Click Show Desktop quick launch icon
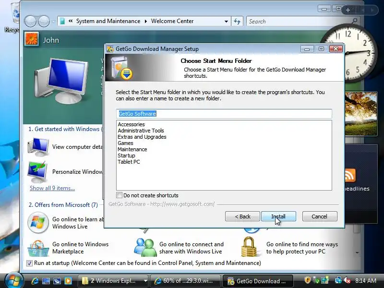Screen dimensions: 384x288 pyautogui.click(x=46, y=281)
